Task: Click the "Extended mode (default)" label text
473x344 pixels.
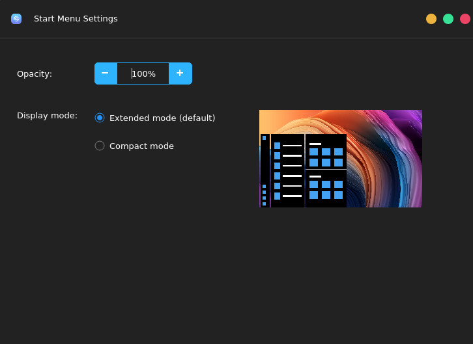Action: click(162, 118)
